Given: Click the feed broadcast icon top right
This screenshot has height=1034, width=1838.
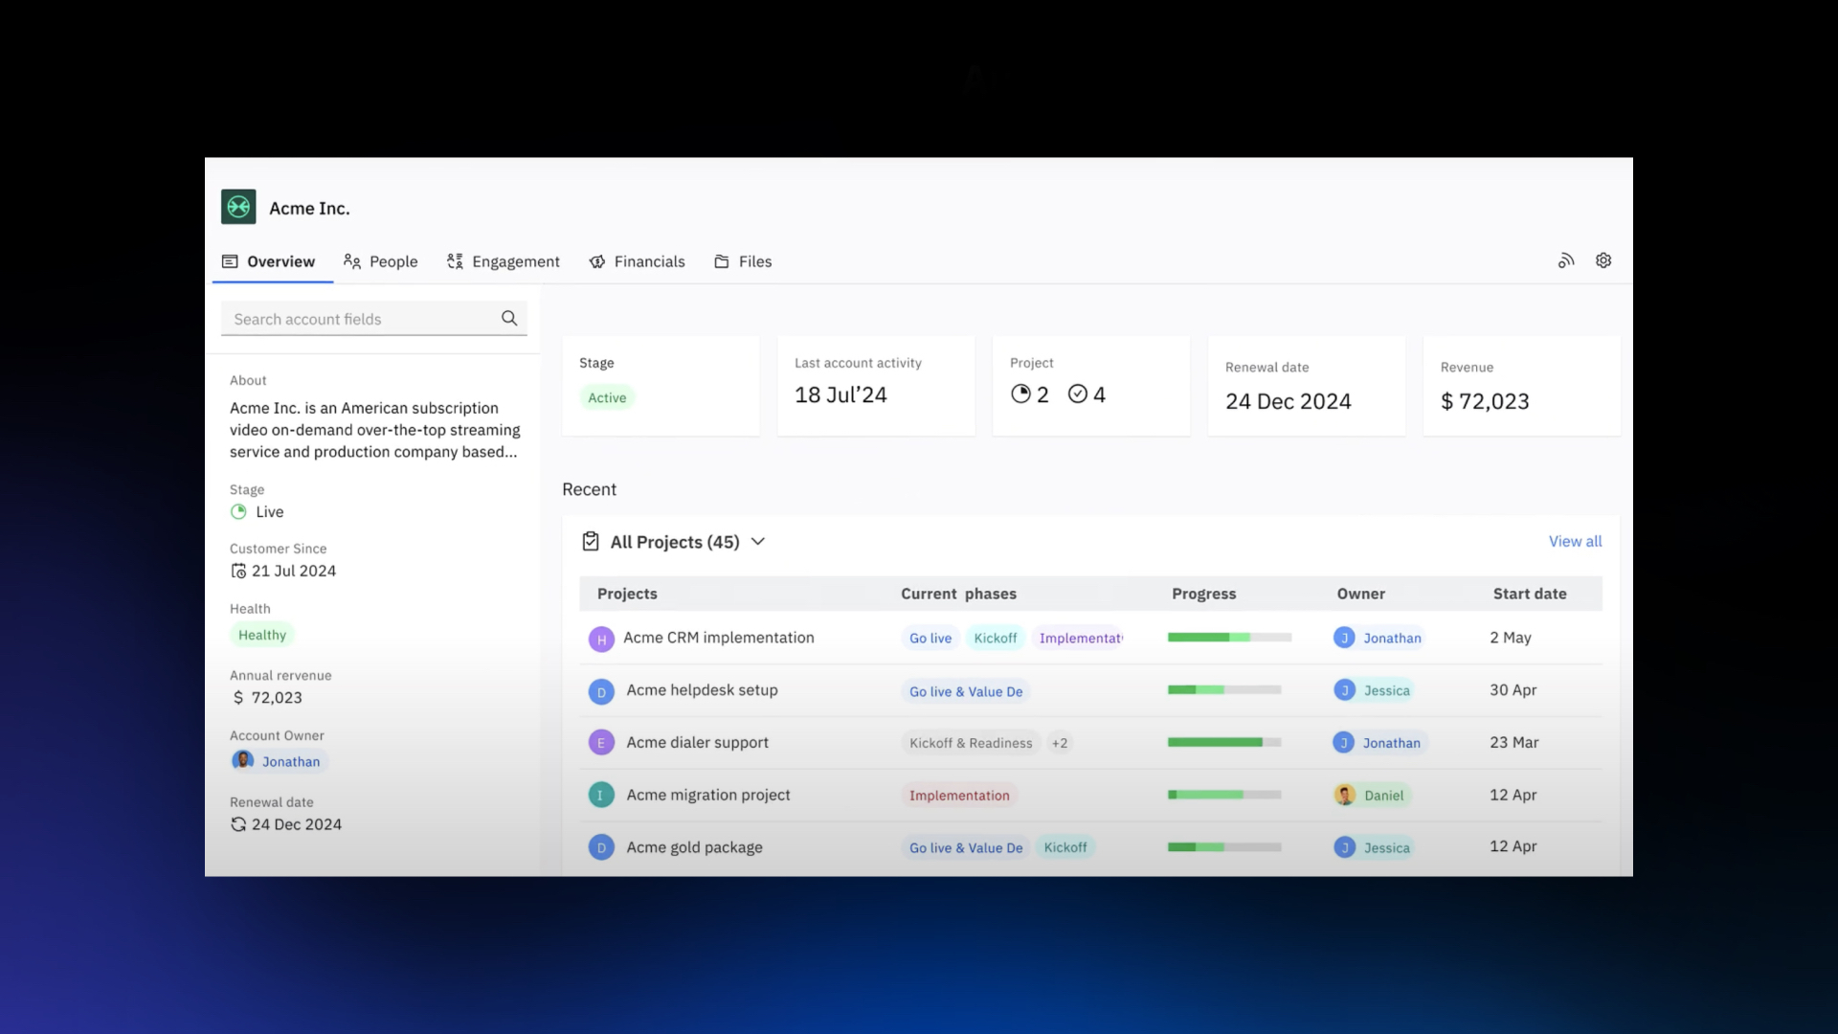Looking at the screenshot, I should [1566, 260].
